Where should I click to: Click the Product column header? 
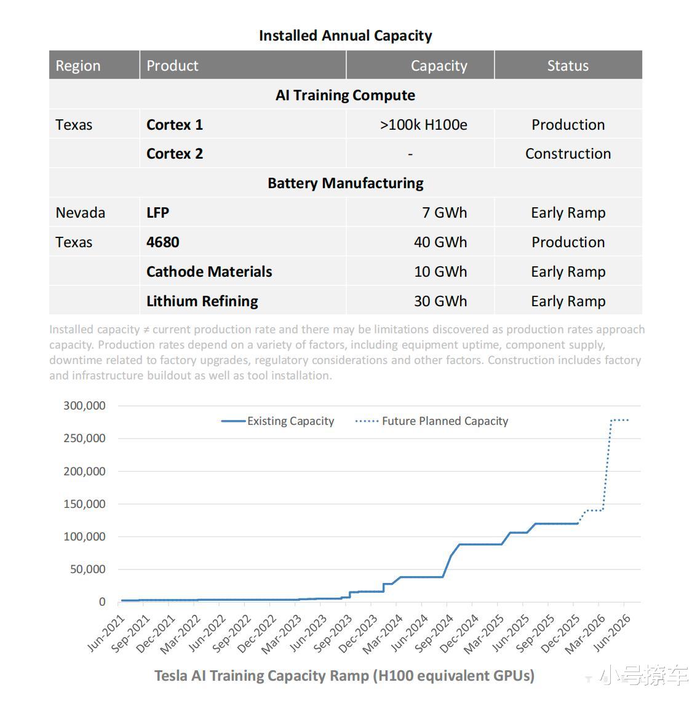coord(172,66)
